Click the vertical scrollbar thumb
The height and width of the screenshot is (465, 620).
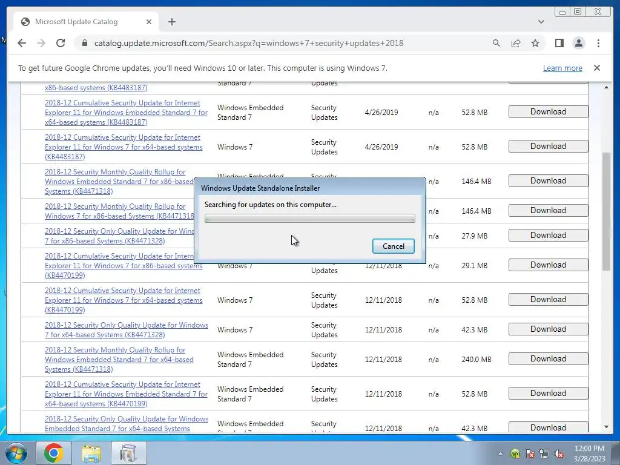tap(606, 211)
